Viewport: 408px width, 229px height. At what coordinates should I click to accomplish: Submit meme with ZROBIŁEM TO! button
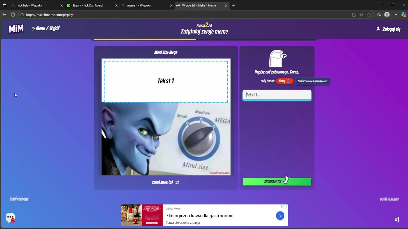coord(277,182)
